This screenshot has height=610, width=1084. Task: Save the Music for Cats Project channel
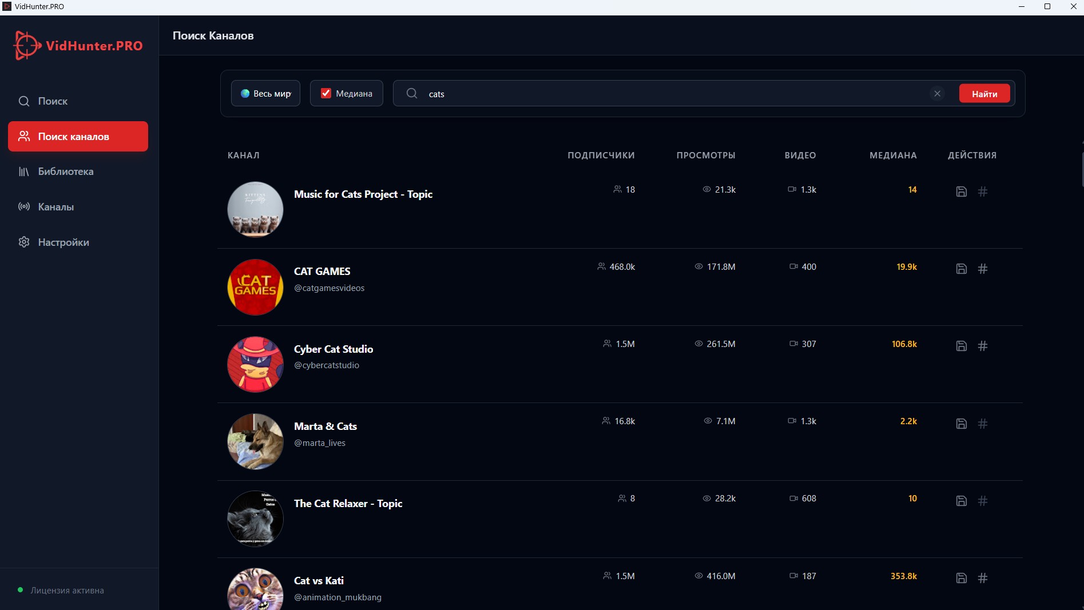pyautogui.click(x=962, y=192)
